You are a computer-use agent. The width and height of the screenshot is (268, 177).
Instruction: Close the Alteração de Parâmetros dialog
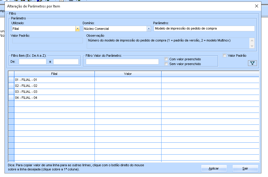tap(256, 6)
